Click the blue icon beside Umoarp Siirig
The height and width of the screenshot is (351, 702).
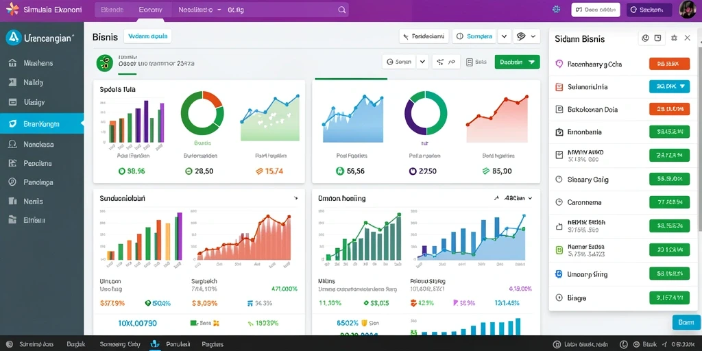[559, 274]
